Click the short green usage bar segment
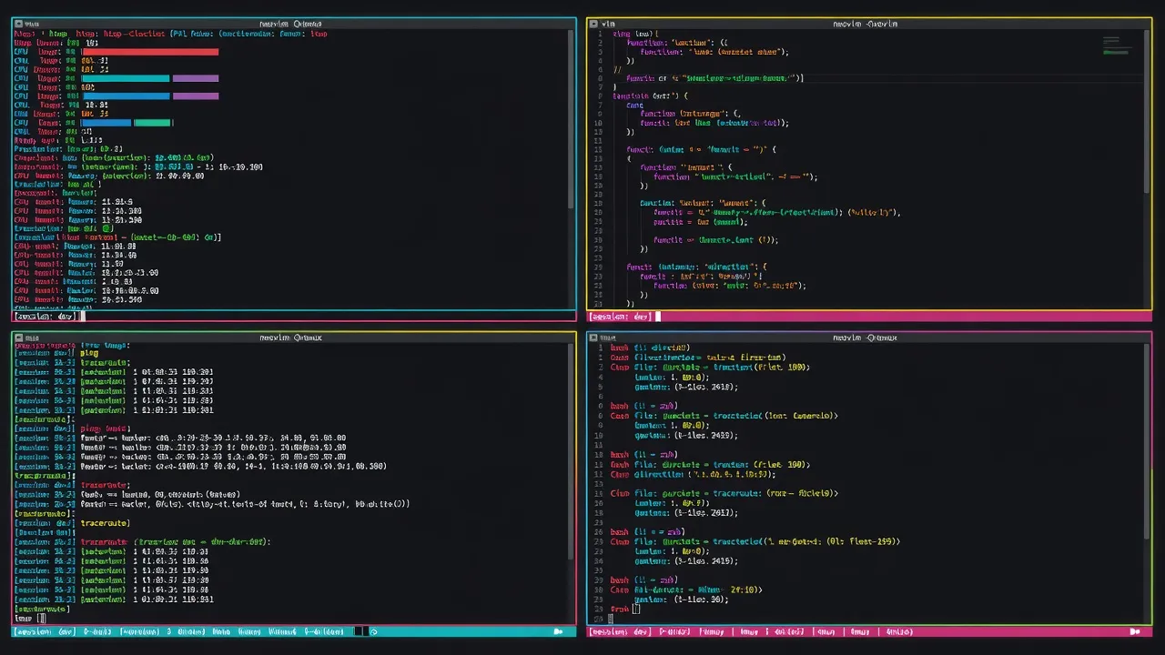 (x=153, y=123)
